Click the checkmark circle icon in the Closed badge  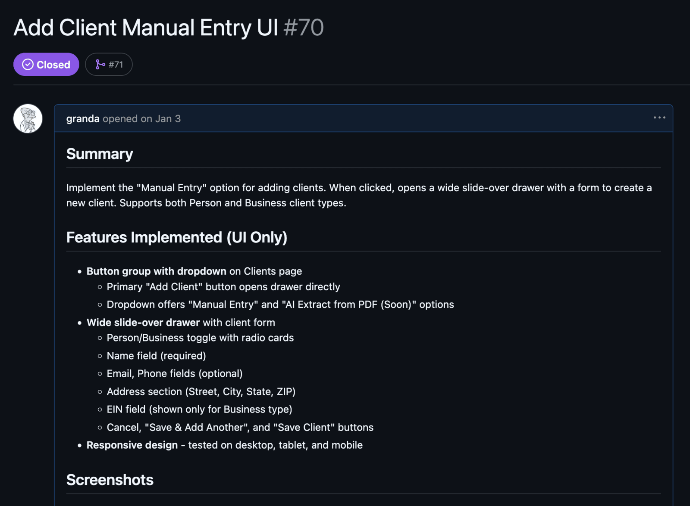pos(27,64)
